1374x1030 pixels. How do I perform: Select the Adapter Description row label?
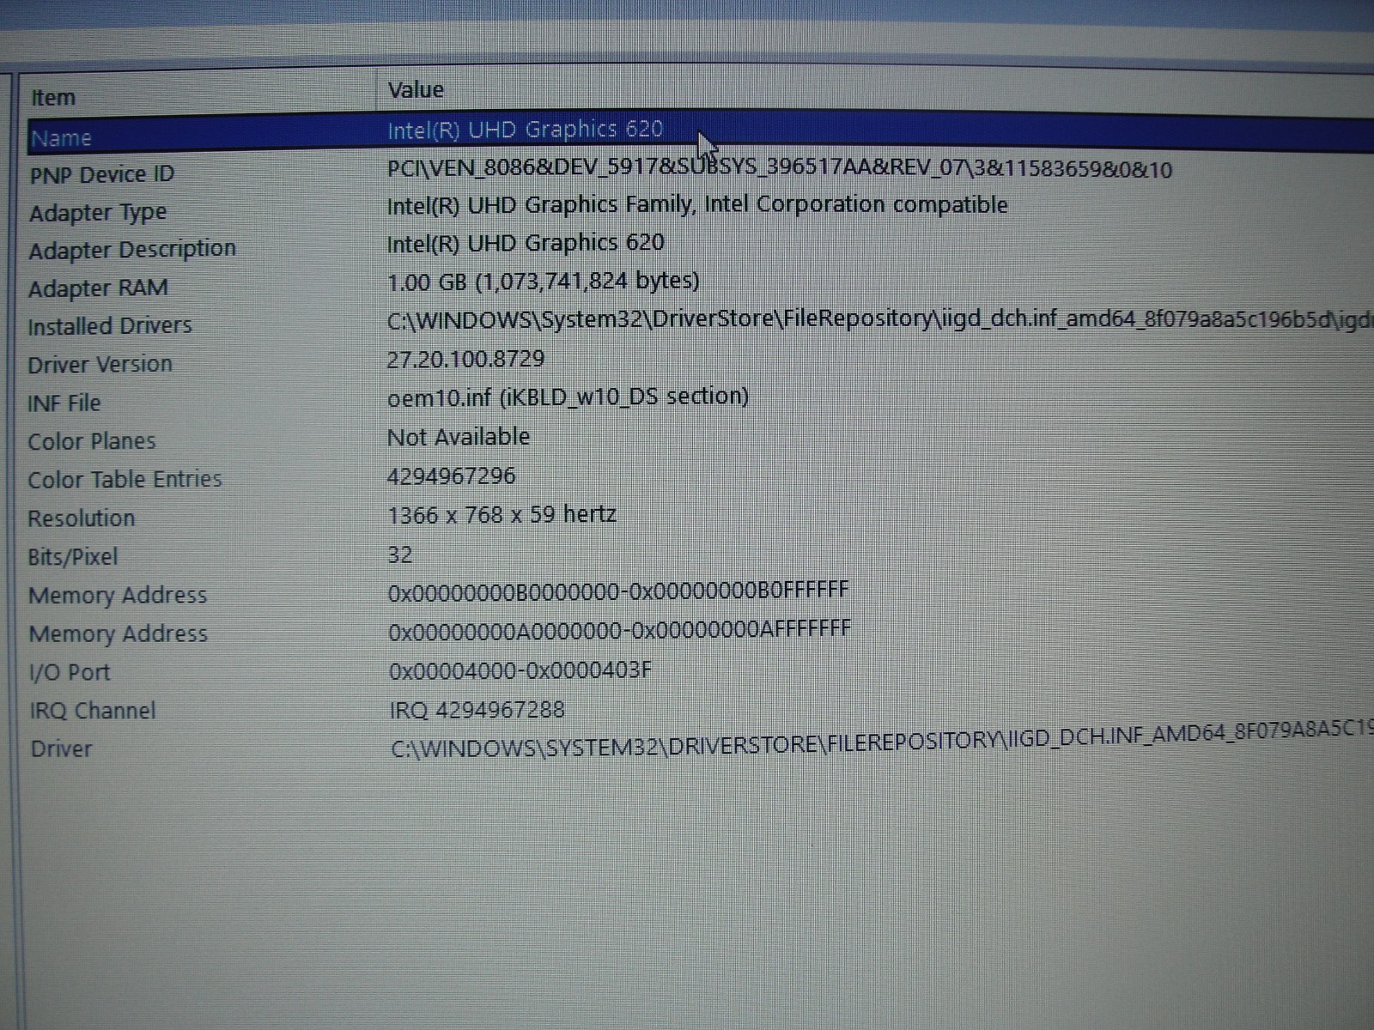(x=132, y=250)
